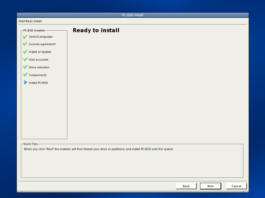
Task: Click the green check next to Drive selection
Action: pyautogui.click(x=25, y=67)
